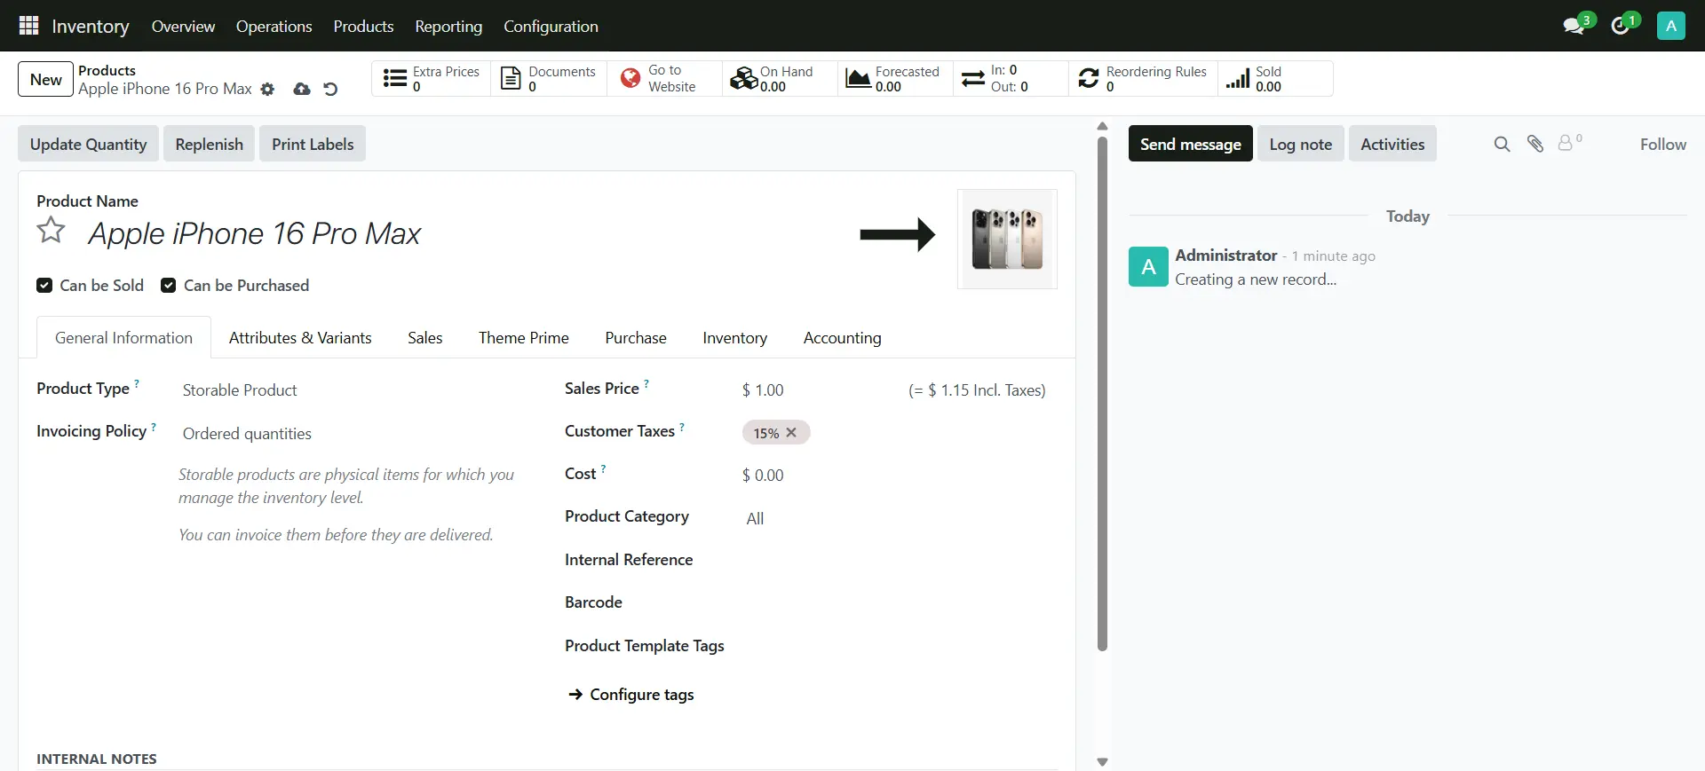The image size is (1705, 771).
Task: Click the iPhone product image thumbnail
Action: (x=1007, y=239)
